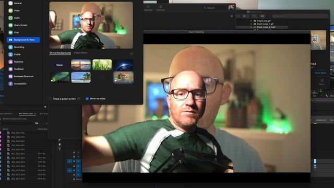Choose the Earth from space background
Screen dimensions: 334x188
(x=123, y=65)
